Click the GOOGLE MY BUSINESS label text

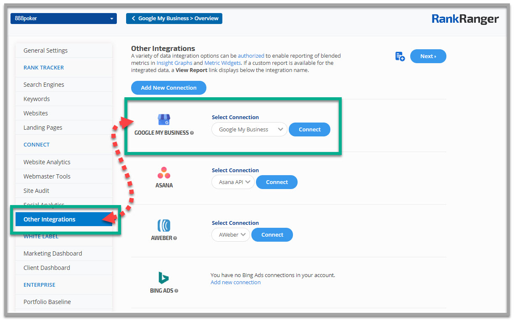click(x=161, y=133)
